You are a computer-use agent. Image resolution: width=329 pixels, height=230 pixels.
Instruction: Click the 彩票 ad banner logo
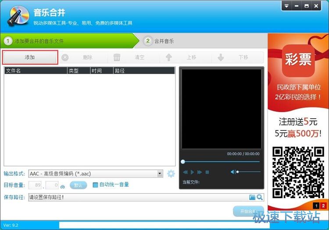(x=298, y=60)
